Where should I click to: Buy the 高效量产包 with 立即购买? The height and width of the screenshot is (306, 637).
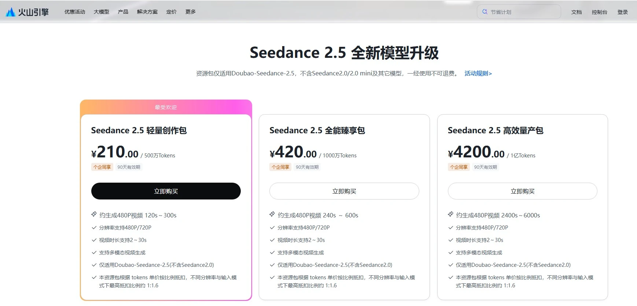tap(523, 191)
